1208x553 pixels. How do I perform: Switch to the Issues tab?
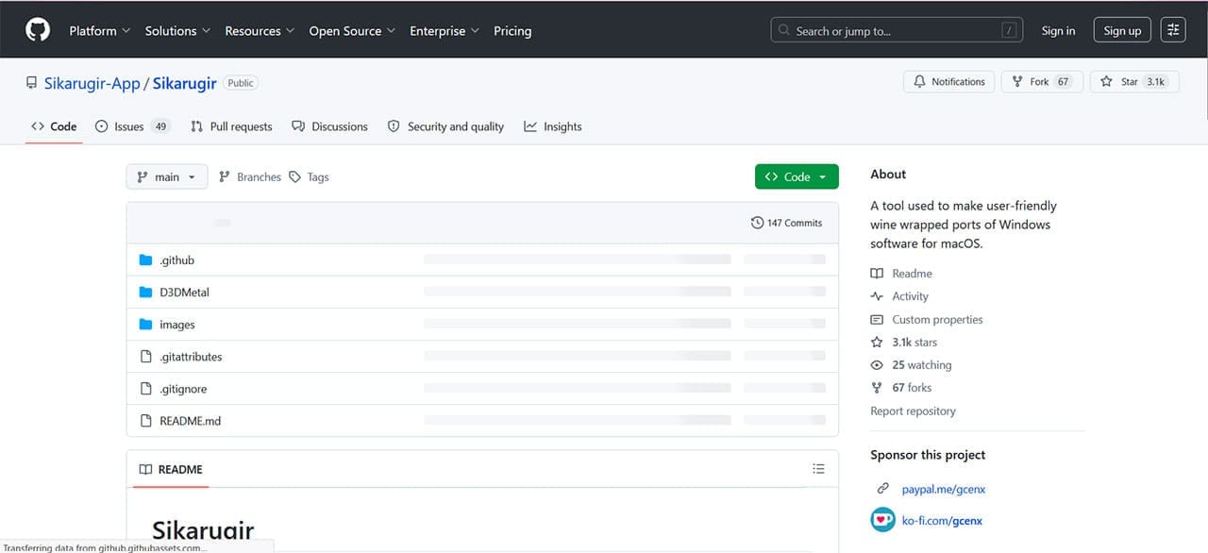[x=131, y=126]
